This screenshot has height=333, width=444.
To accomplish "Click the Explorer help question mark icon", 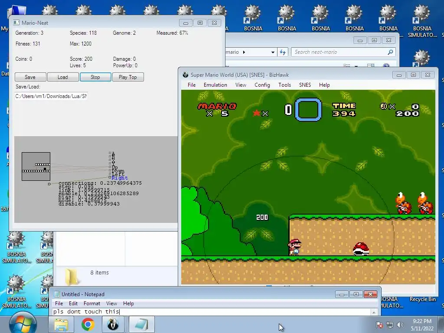I will tap(386, 66).
